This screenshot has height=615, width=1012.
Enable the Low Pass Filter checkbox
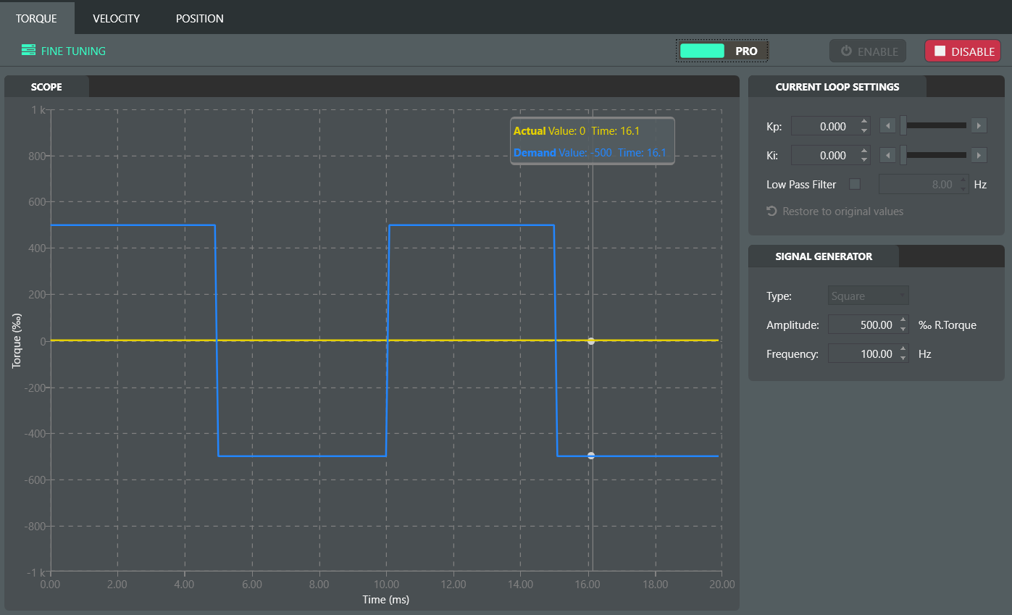tap(855, 184)
